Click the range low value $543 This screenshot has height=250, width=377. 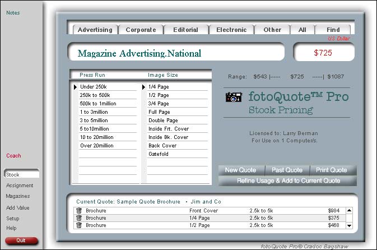click(x=260, y=77)
